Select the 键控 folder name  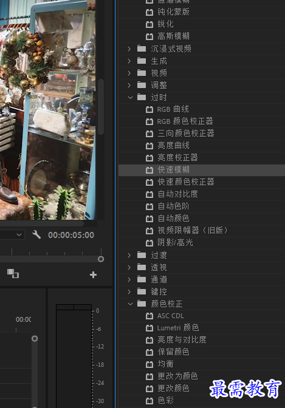pos(159,291)
